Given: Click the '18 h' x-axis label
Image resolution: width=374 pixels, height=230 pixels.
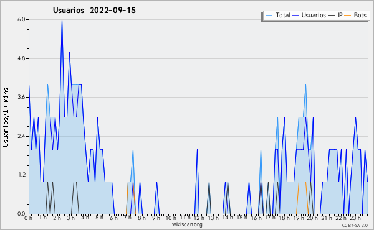Looking at the screenshot, I should [x=284, y=218].
